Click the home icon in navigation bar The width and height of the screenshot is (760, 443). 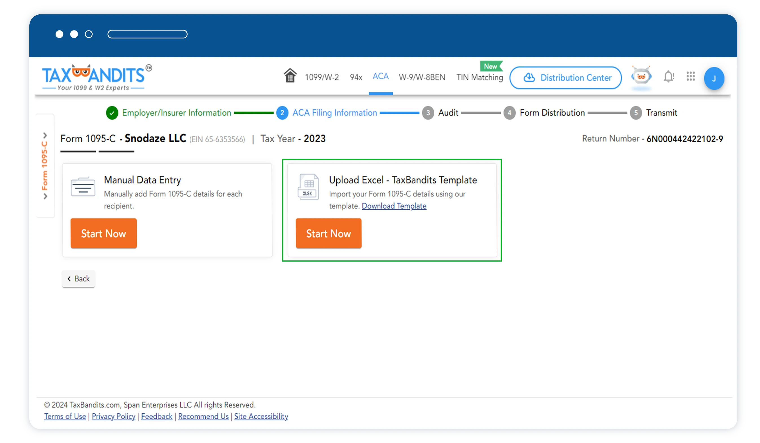290,76
